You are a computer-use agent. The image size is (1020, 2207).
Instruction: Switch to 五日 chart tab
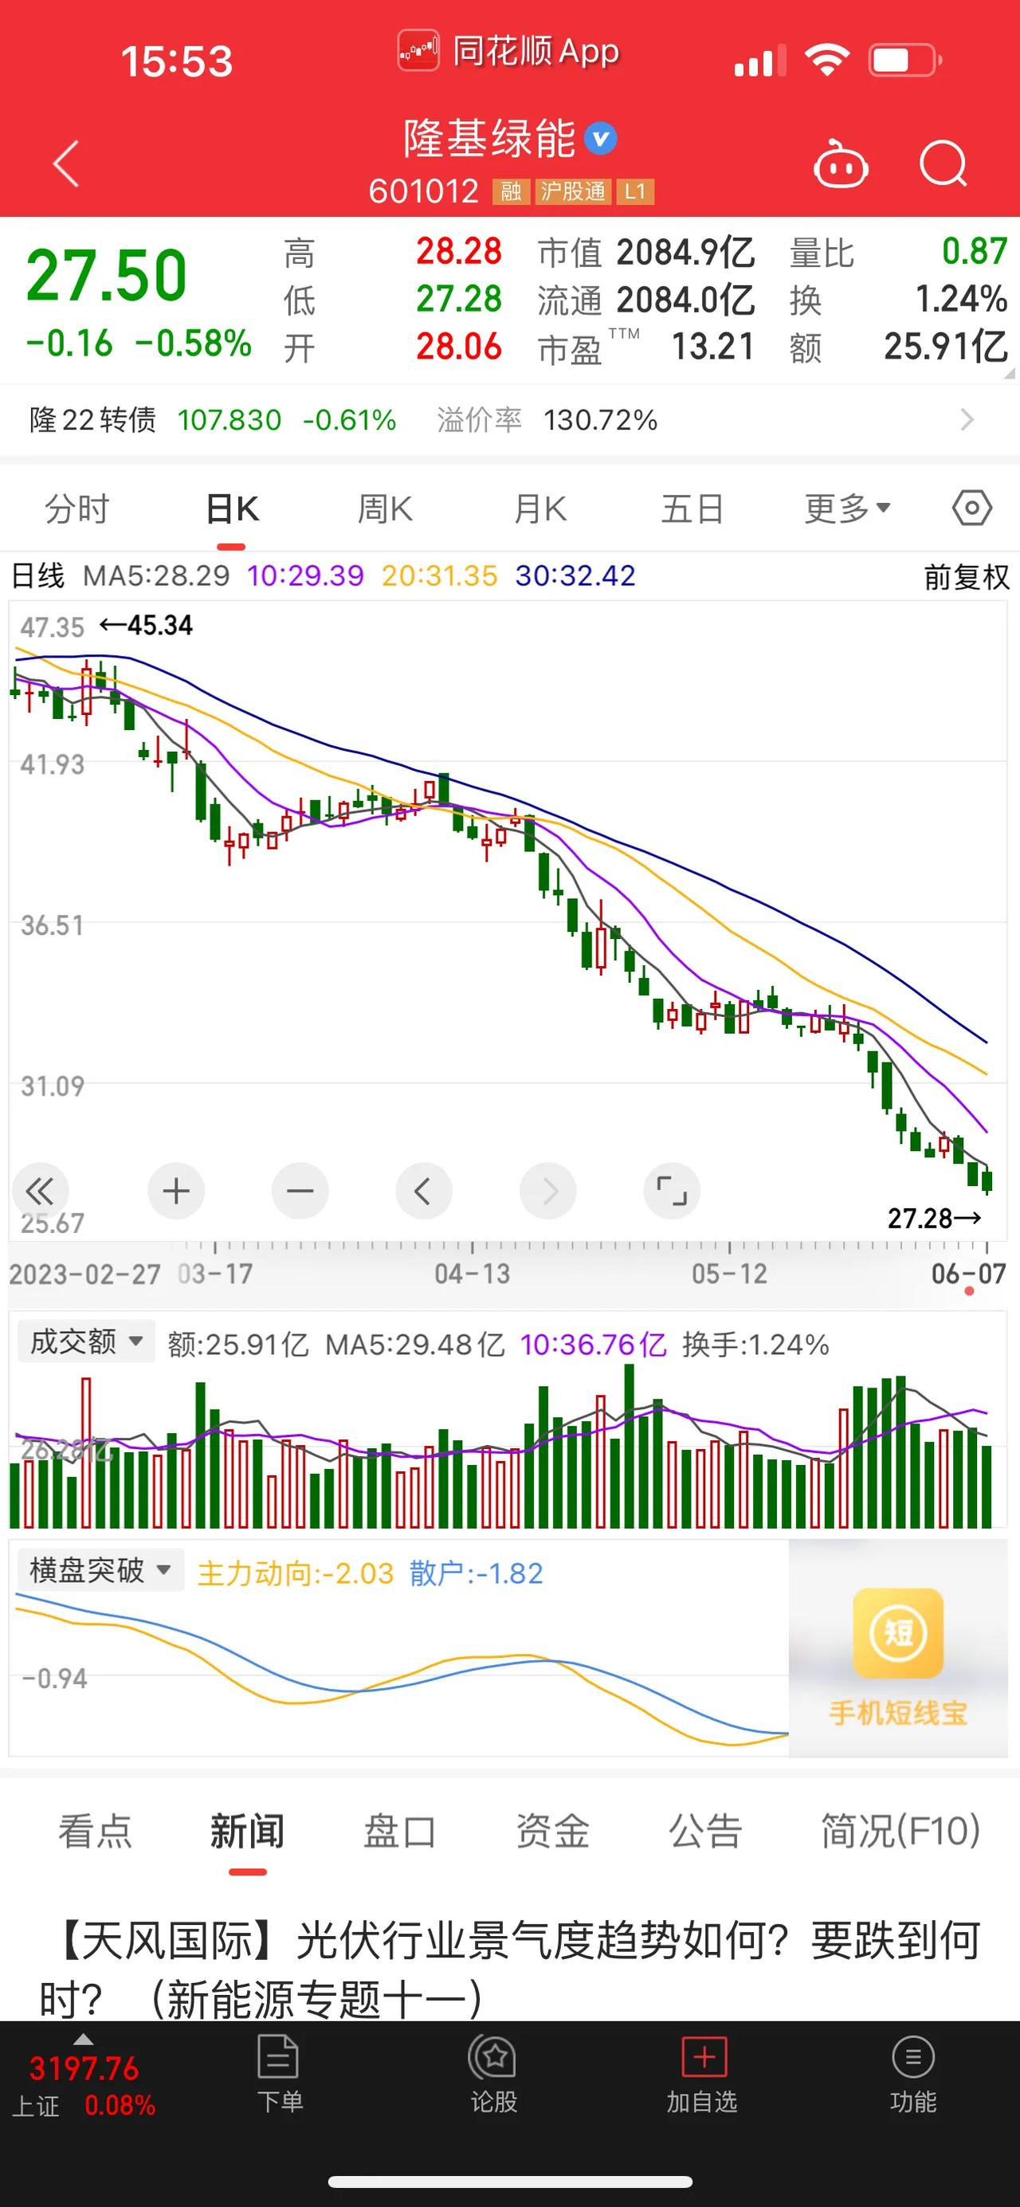tap(692, 509)
